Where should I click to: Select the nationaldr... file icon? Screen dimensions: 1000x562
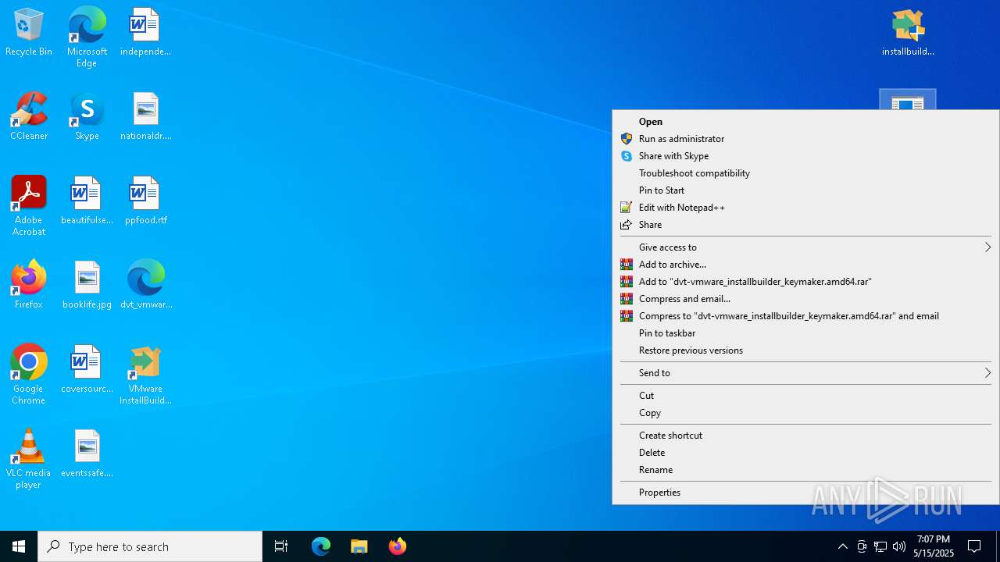pyautogui.click(x=145, y=117)
